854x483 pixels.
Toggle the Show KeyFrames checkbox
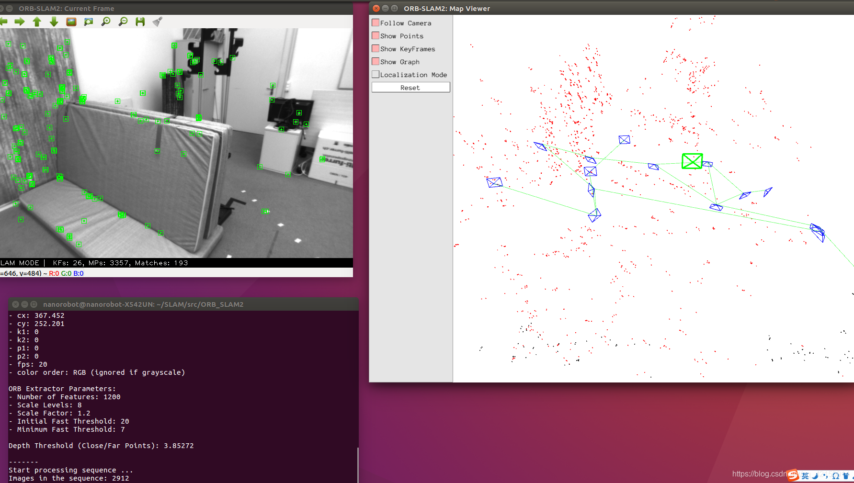pos(376,48)
